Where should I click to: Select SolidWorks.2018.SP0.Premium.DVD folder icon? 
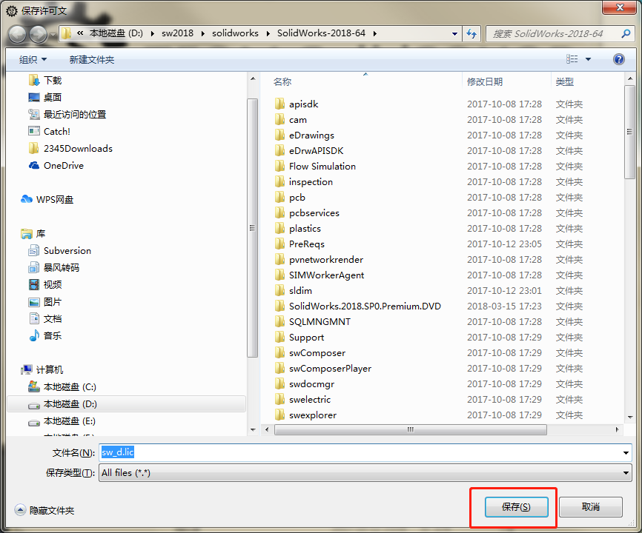click(x=279, y=306)
